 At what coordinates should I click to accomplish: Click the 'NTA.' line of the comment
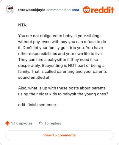23,25
